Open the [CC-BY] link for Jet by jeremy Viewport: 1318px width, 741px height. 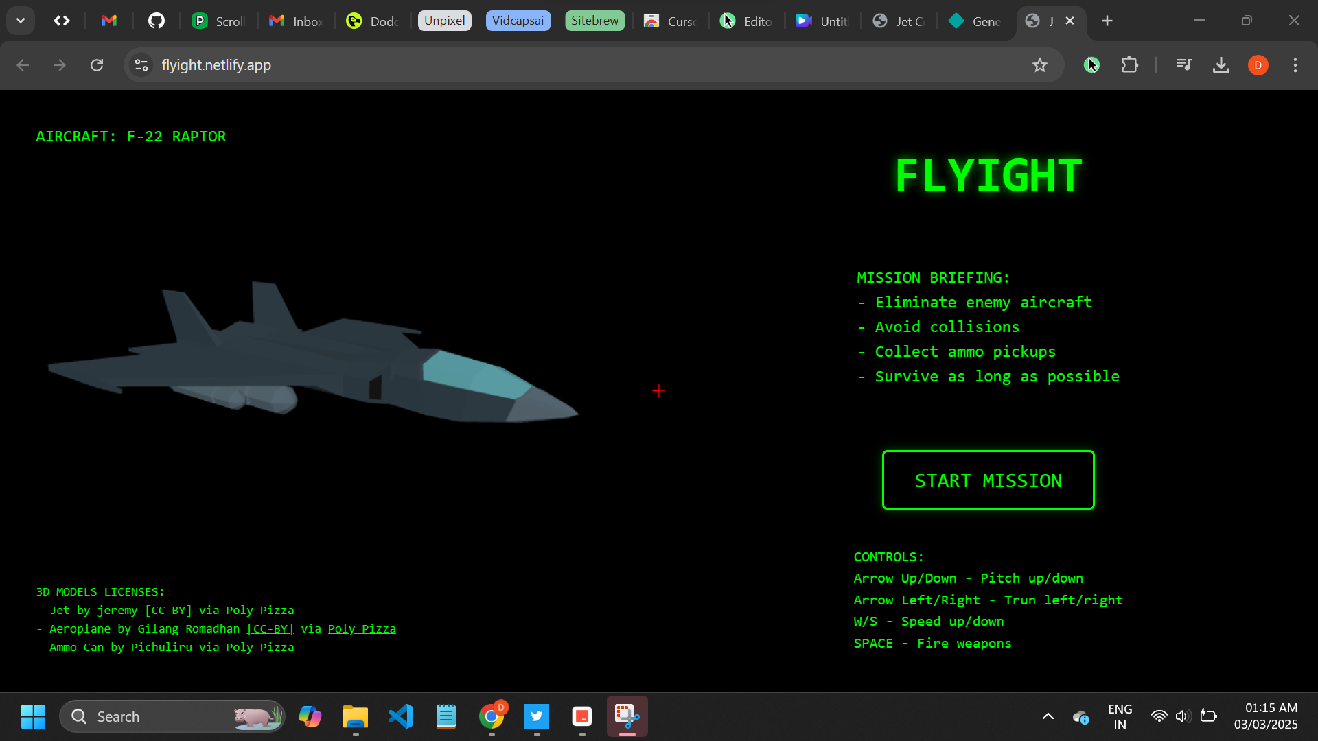click(168, 610)
